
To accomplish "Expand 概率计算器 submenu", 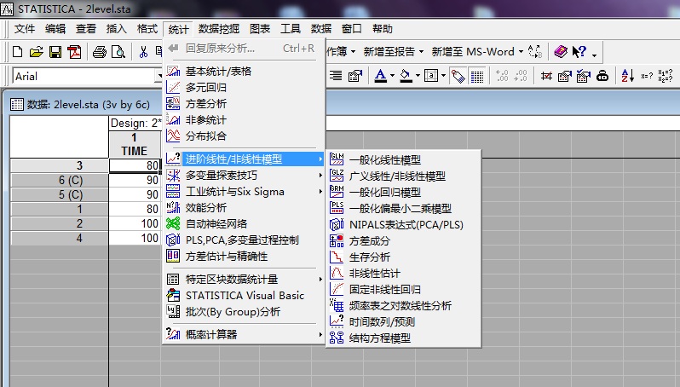I will coord(245,334).
